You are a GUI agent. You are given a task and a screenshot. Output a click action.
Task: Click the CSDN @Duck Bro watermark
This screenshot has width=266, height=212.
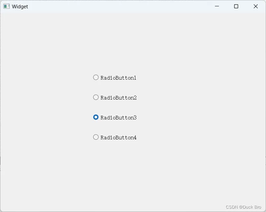point(243,207)
